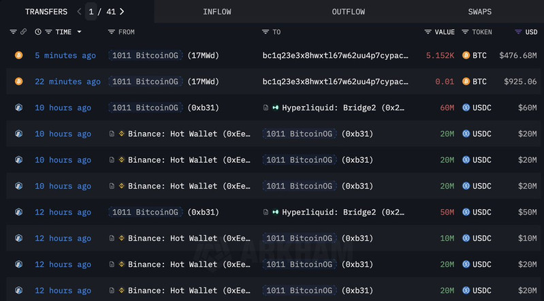The width and height of the screenshot is (544, 301).
Task: Open "5 minutes ago" transaction link
Action: (65, 56)
